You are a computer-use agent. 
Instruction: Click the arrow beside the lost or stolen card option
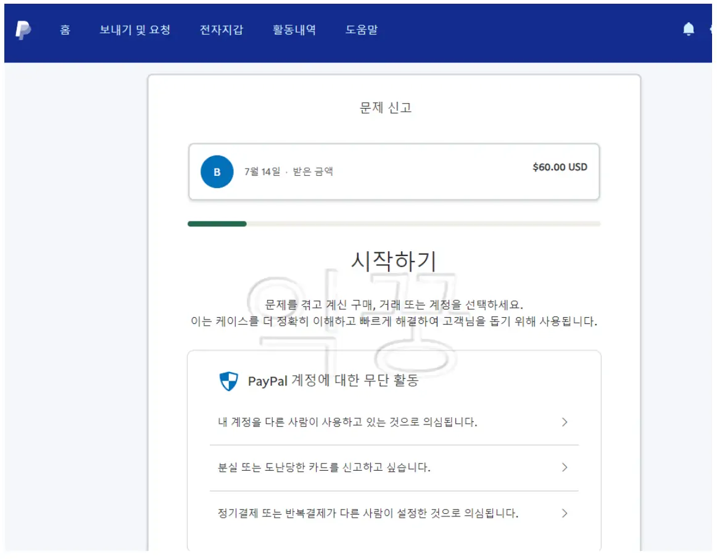564,467
